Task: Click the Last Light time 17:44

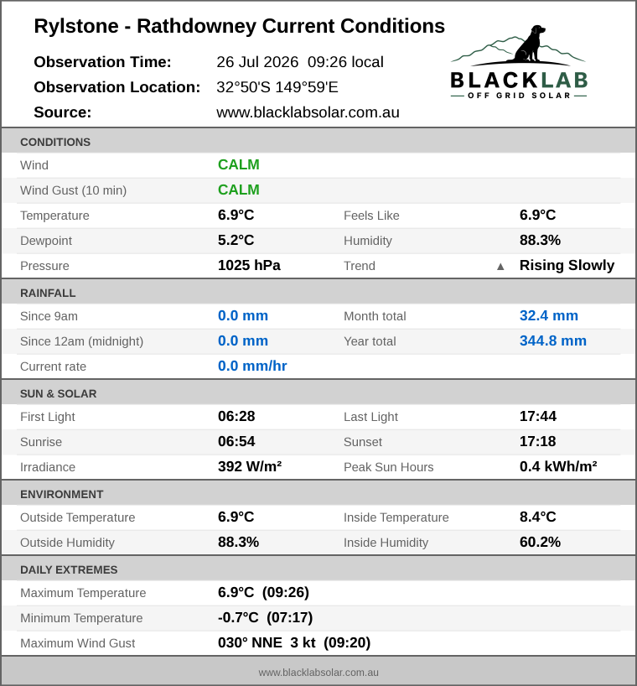Action: [538, 417]
